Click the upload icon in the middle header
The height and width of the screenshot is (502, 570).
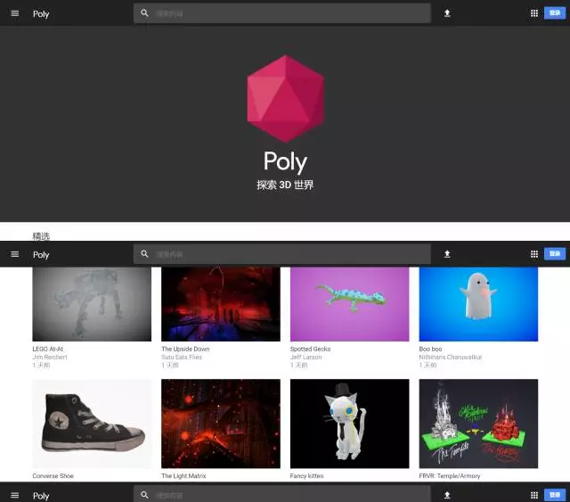point(447,254)
